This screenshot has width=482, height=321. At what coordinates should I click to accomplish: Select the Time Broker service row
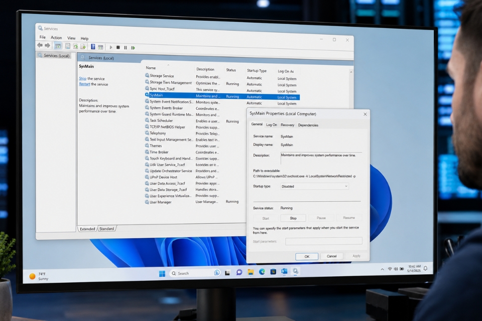click(x=182, y=152)
